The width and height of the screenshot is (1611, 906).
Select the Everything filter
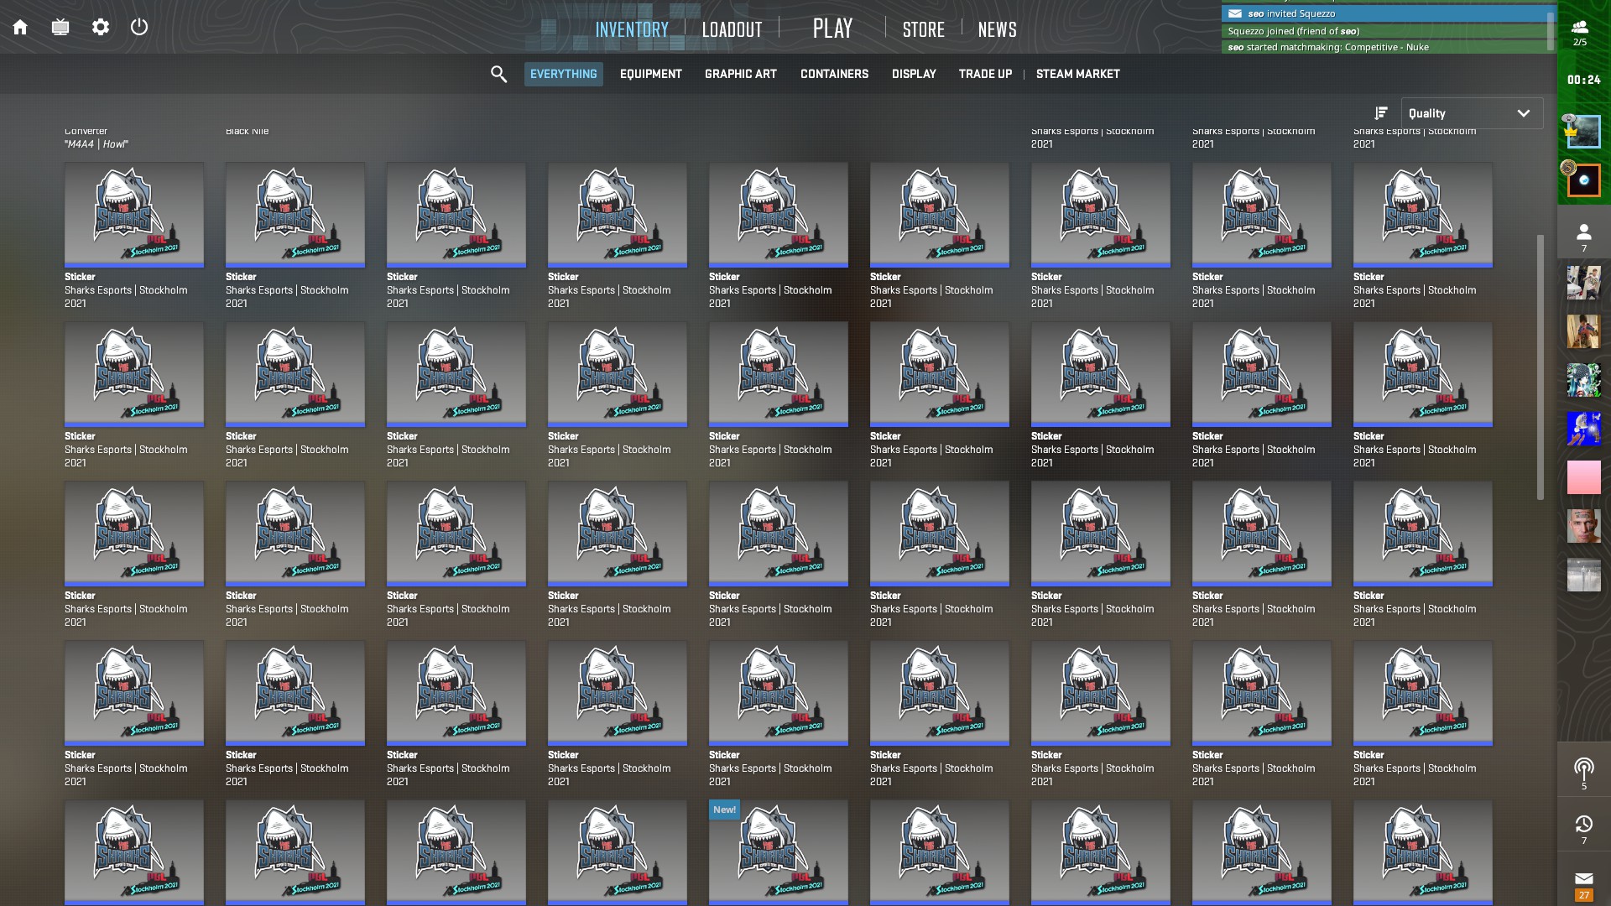(x=564, y=74)
